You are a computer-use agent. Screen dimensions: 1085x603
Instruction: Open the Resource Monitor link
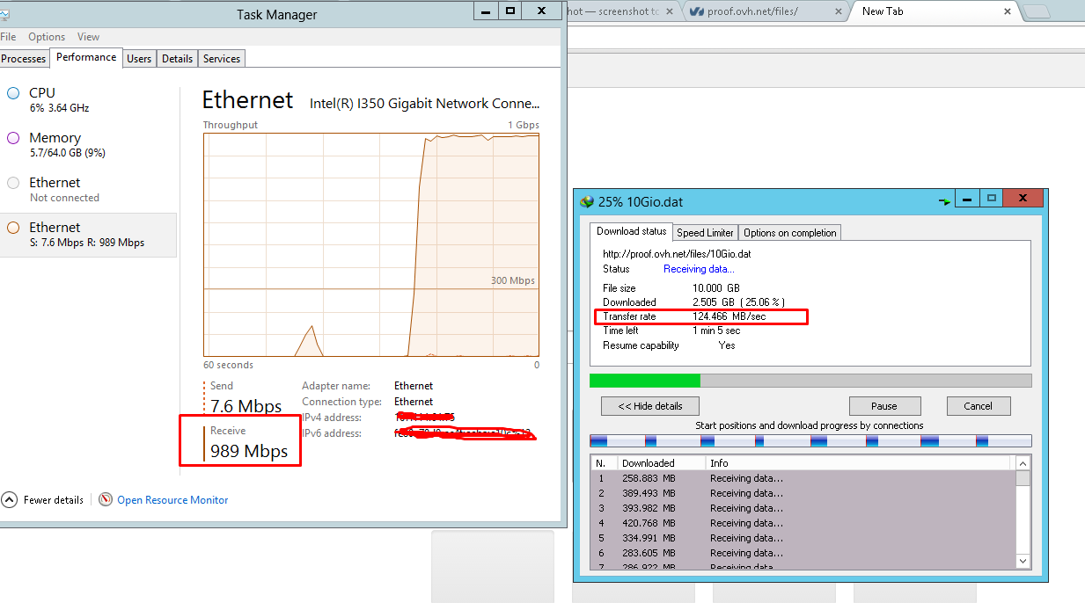pos(172,500)
